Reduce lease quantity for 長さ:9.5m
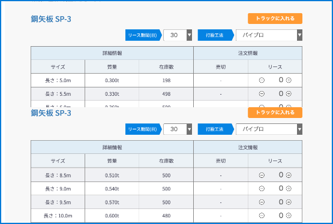This screenshot has width=333, height=224. click(262, 202)
